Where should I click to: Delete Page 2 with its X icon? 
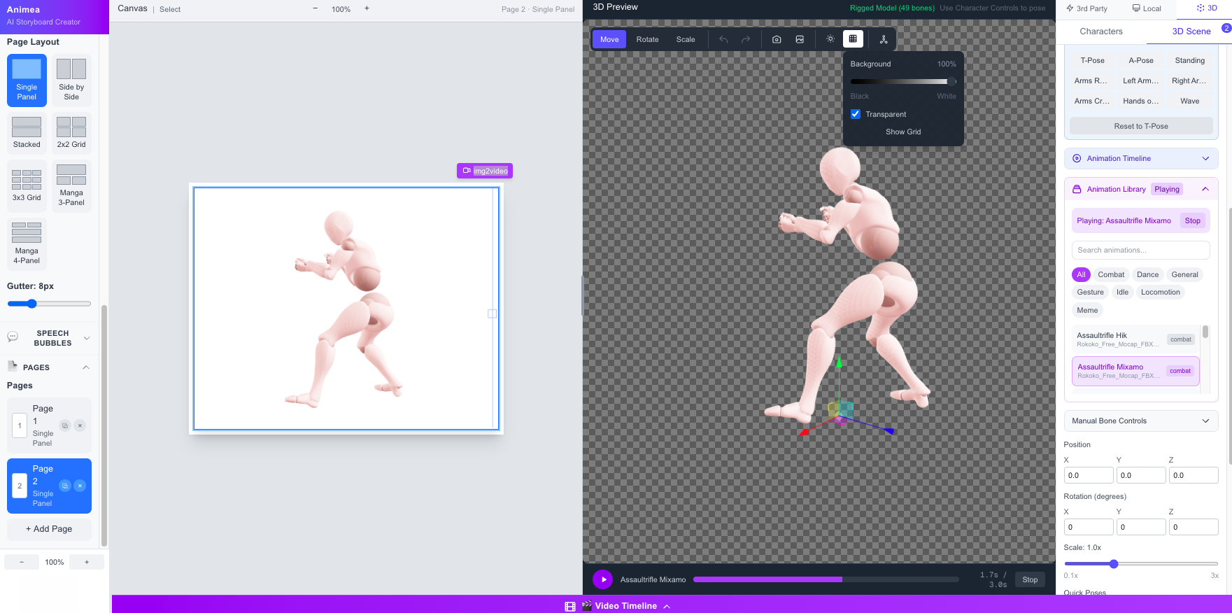[x=80, y=486]
